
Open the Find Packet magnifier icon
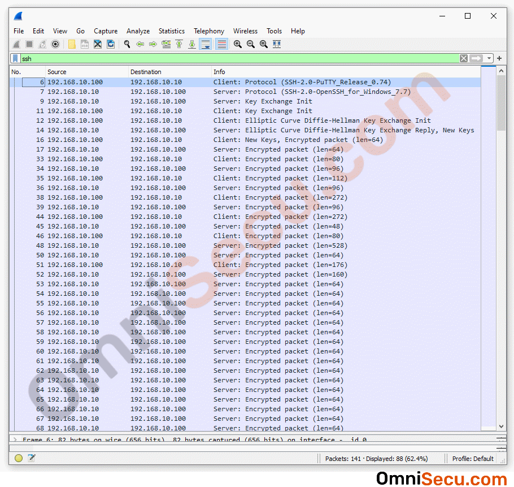[x=127, y=44]
